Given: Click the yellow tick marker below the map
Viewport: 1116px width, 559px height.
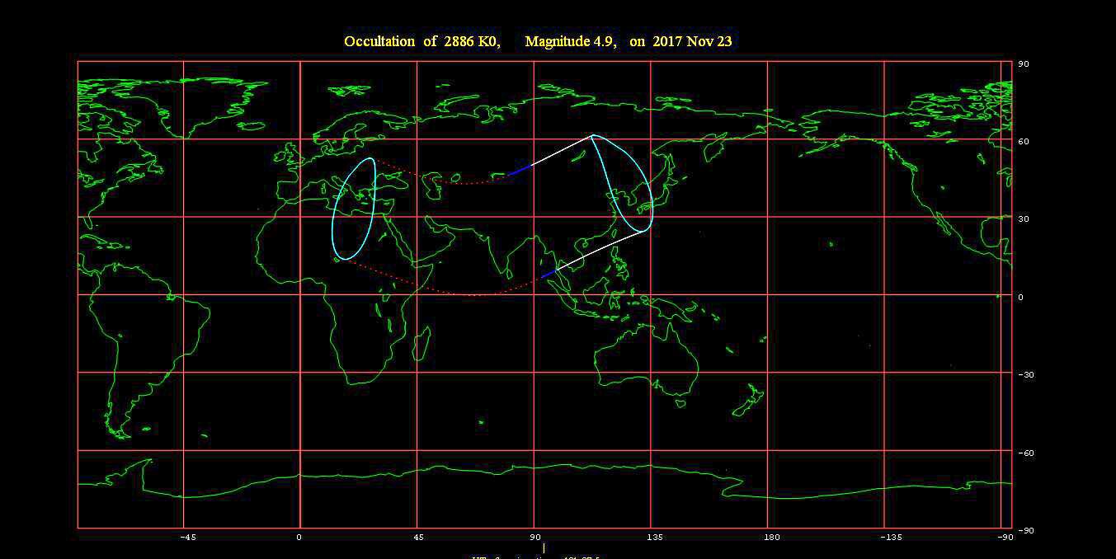Looking at the screenshot, I should [x=544, y=547].
